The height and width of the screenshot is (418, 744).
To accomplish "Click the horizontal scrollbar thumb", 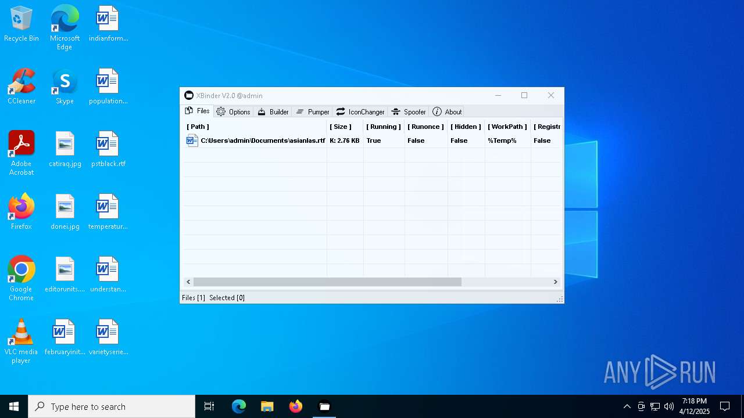I will tap(327, 282).
